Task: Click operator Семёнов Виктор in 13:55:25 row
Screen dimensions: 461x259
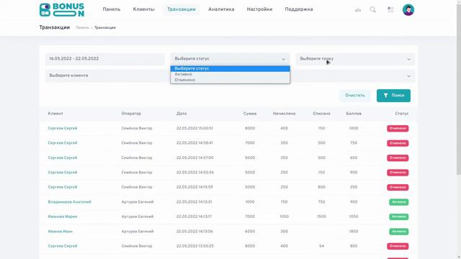Action: (x=137, y=246)
